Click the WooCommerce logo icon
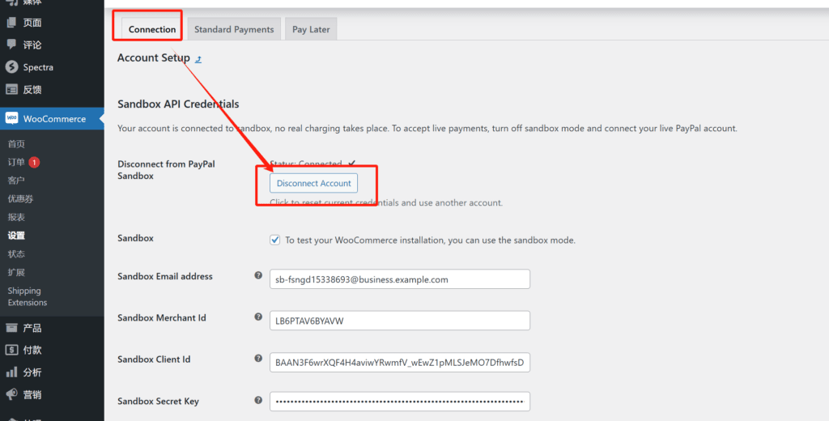Screen dimensions: 829x421 (x=11, y=118)
